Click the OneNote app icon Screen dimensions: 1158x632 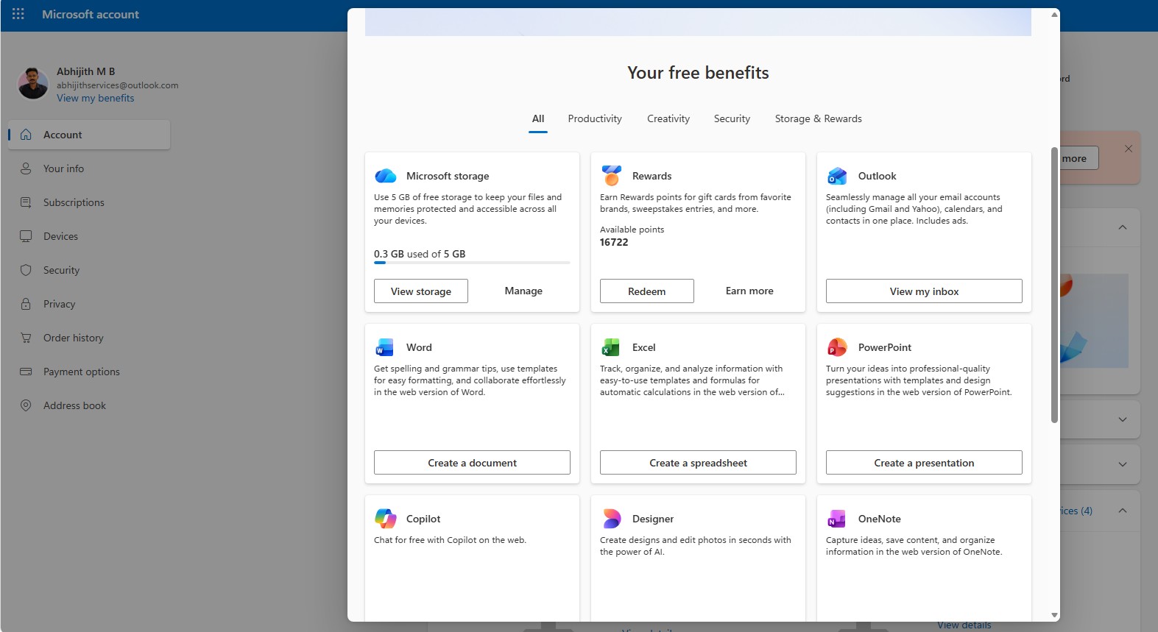(836, 519)
